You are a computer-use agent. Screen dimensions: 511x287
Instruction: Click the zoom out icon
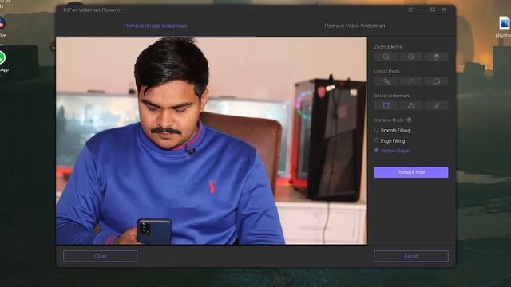point(411,57)
